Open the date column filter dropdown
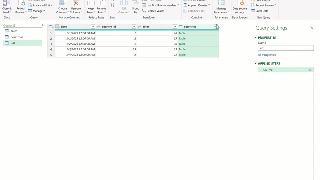Viewport: 320px width, 180px height. click(93, 27)
